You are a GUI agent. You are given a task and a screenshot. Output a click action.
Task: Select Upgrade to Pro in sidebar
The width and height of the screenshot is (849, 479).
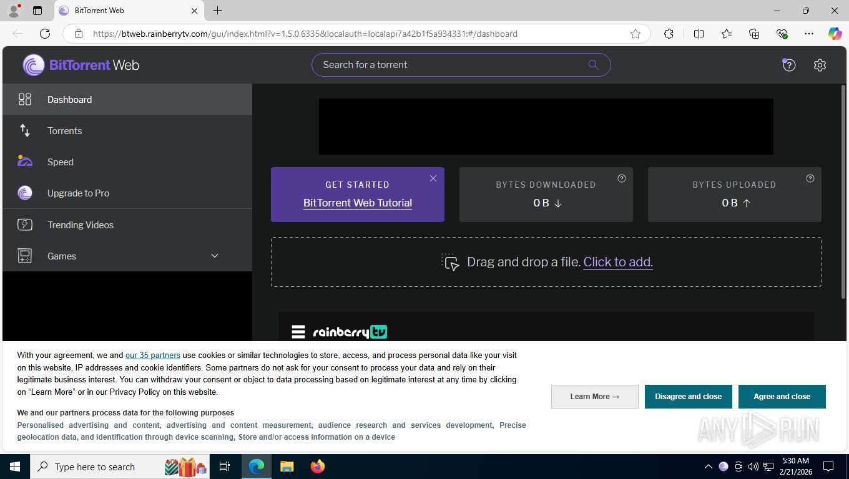tap(127, 193)
